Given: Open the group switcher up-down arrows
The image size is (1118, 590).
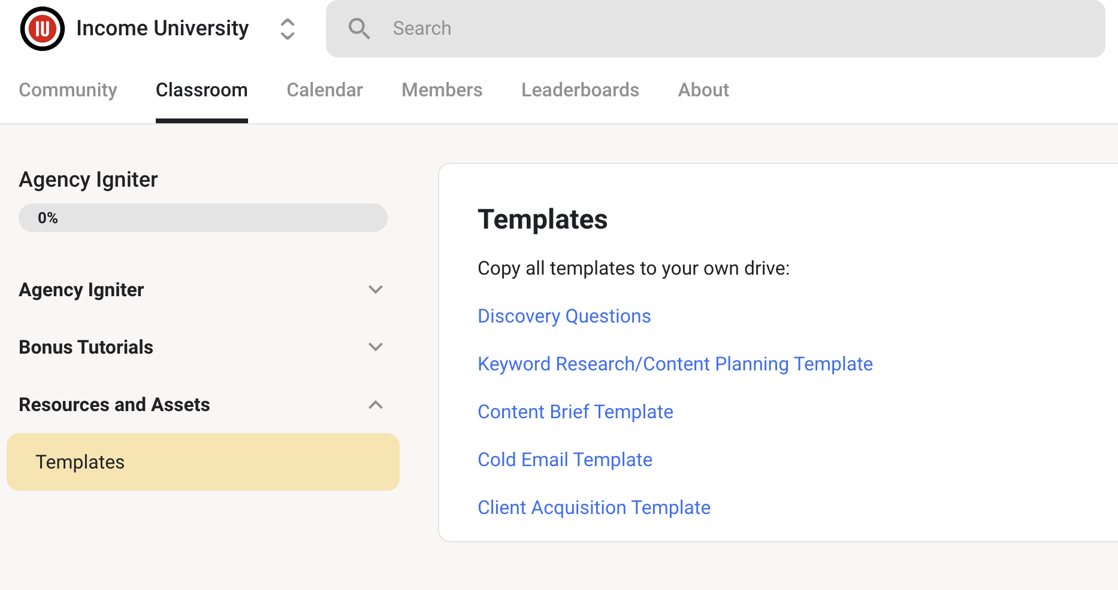Looking at the screenshot, I should point(288,29).
